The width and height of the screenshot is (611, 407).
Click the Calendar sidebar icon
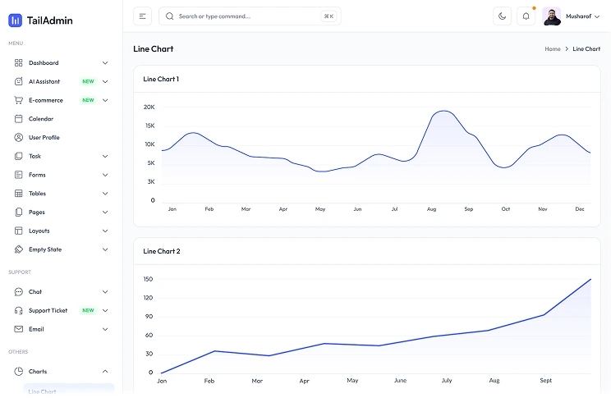click(18, 119)
